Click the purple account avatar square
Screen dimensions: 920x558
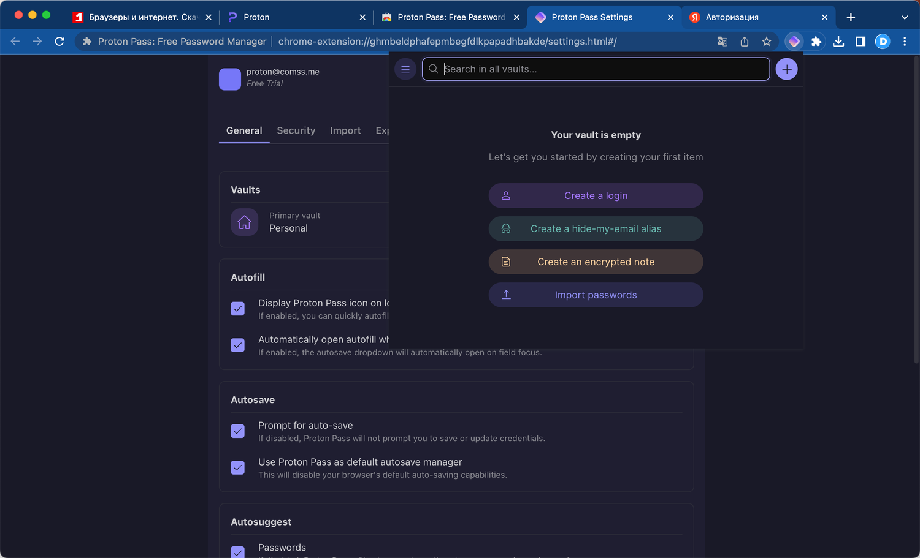[230, 79]
